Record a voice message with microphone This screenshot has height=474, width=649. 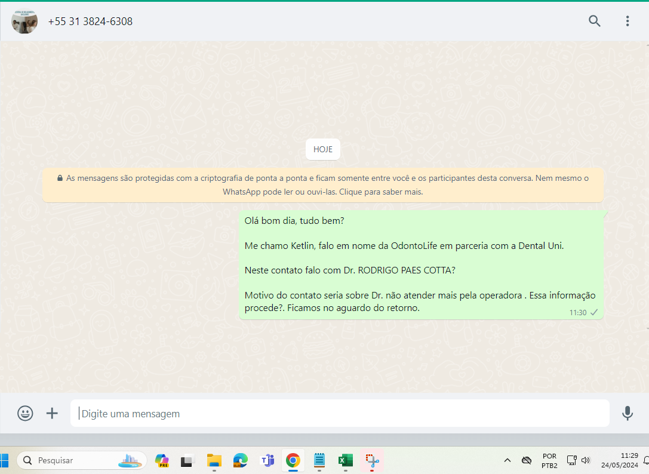tap(627, 413)
